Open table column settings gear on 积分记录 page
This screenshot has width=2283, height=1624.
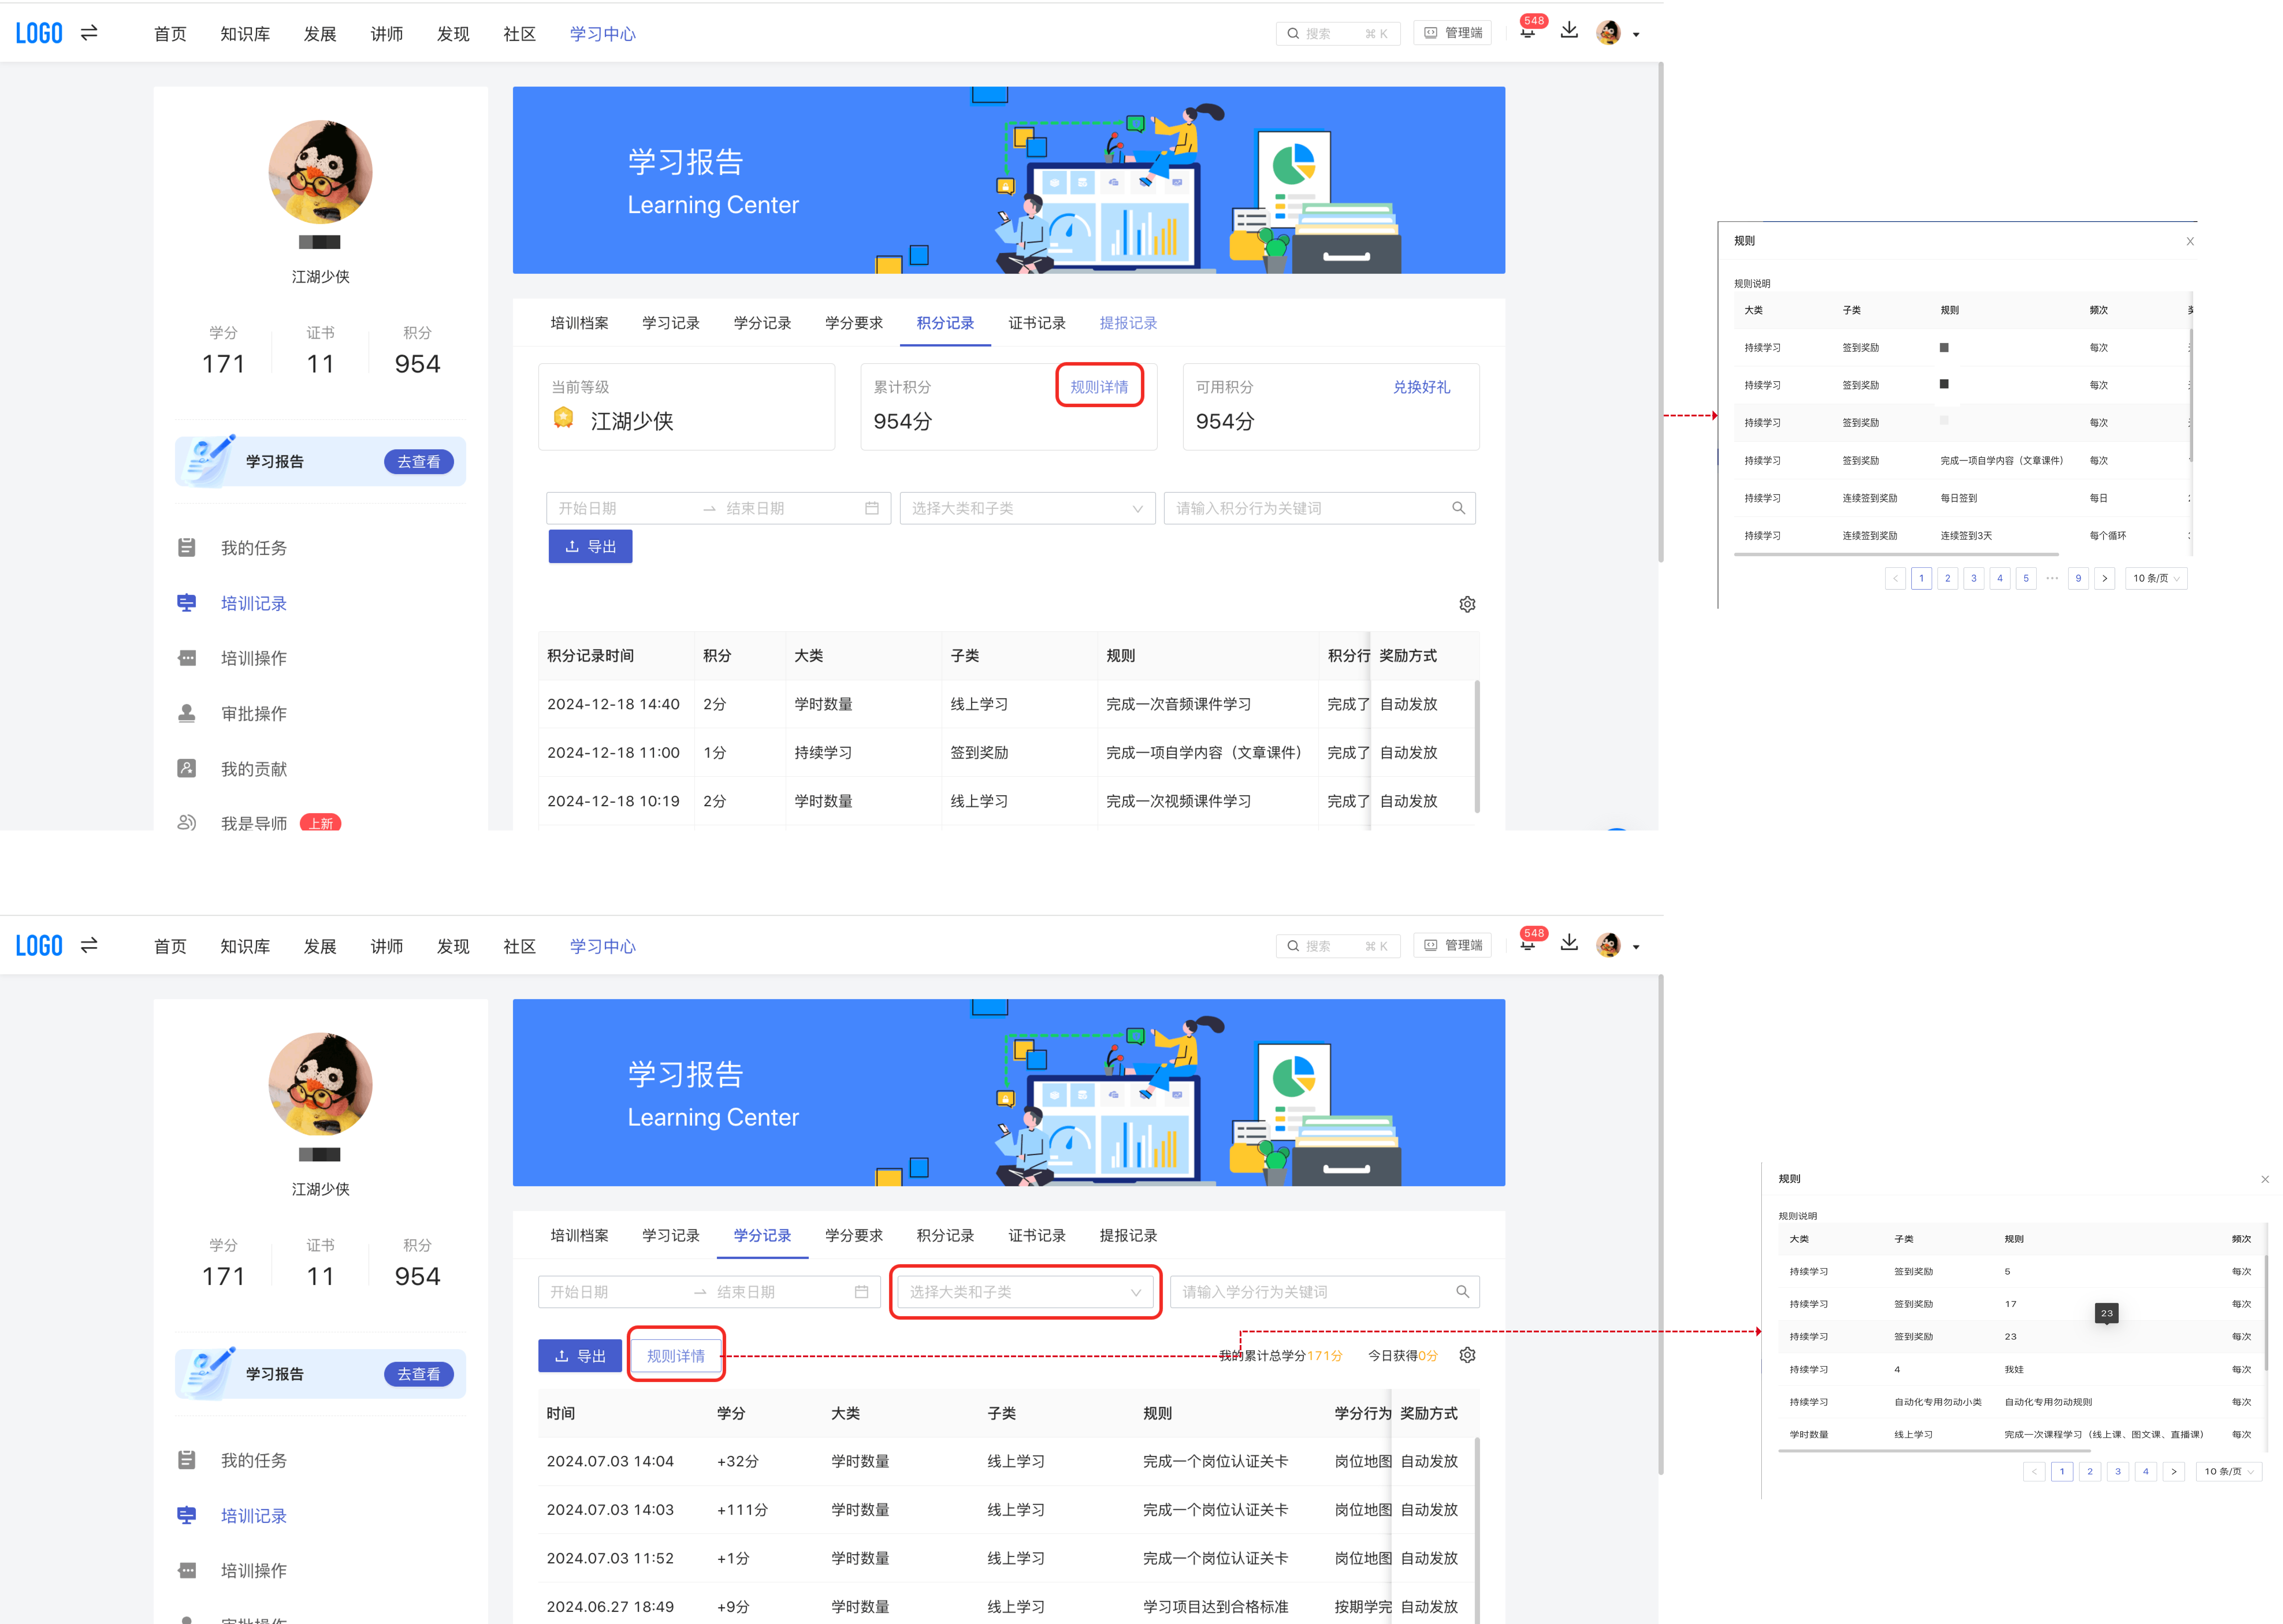coord(1467,604)
